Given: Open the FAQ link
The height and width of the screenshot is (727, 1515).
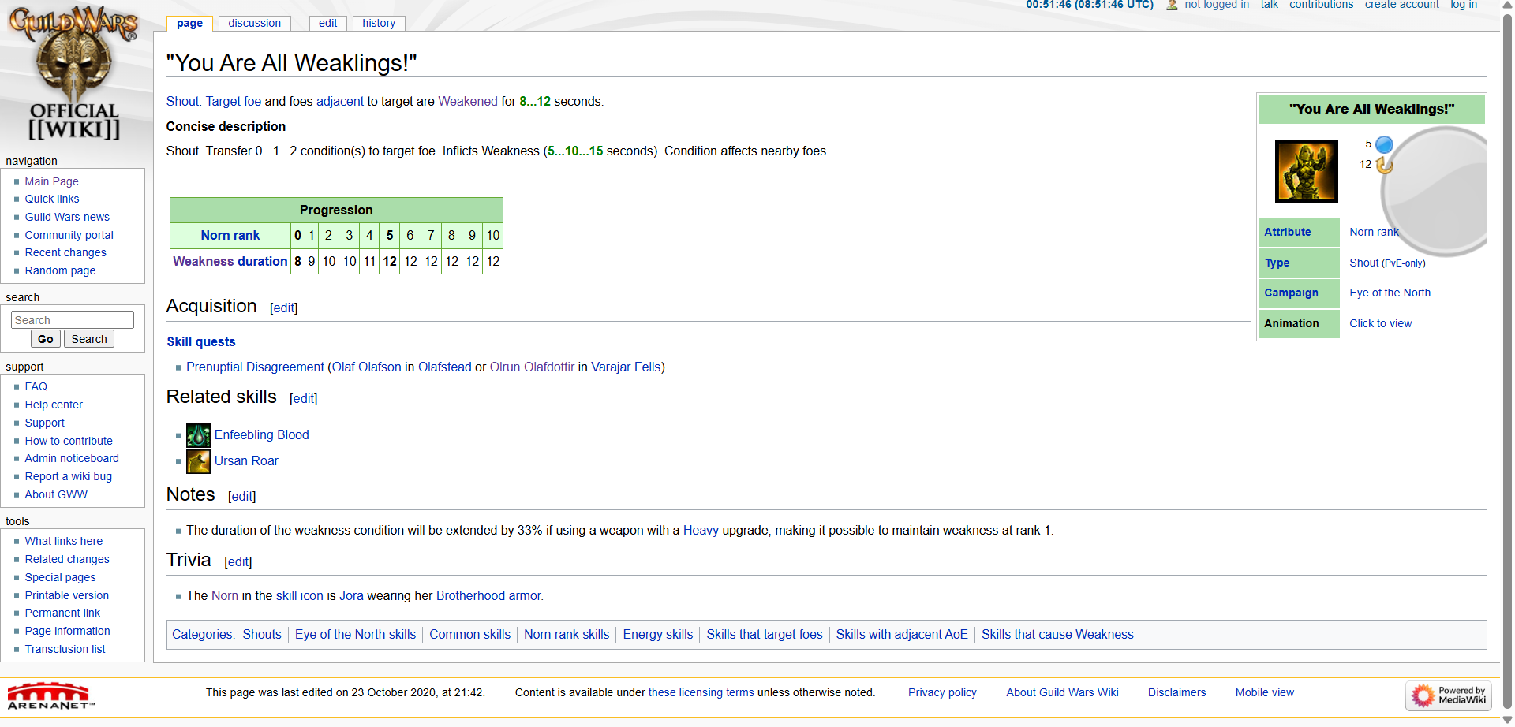Looking at the screenshot, I should pos(36,386).
